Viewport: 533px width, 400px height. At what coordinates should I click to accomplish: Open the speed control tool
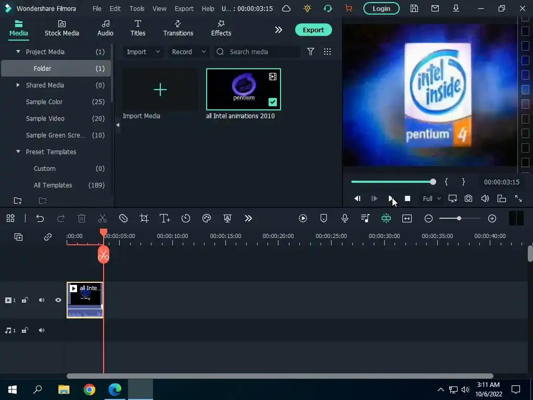[186, 218]
